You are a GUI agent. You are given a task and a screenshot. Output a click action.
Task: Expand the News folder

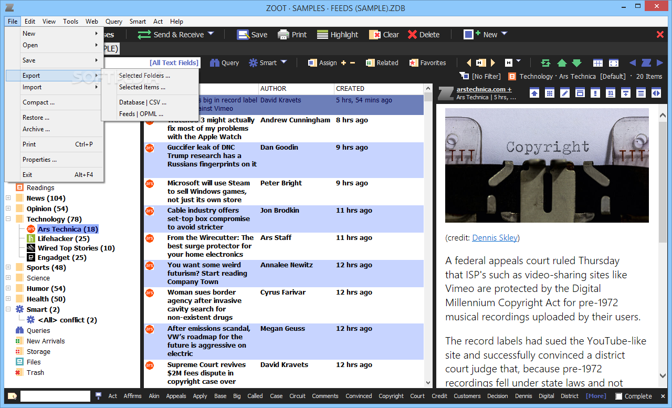[x=8, y=198]
